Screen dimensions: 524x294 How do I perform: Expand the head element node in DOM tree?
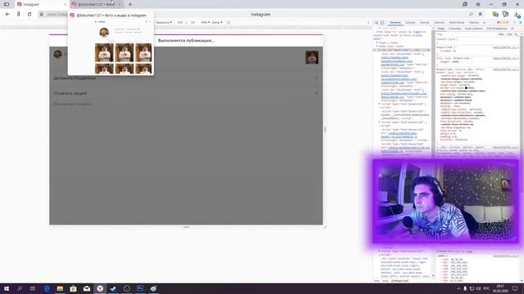coord(377,42)
